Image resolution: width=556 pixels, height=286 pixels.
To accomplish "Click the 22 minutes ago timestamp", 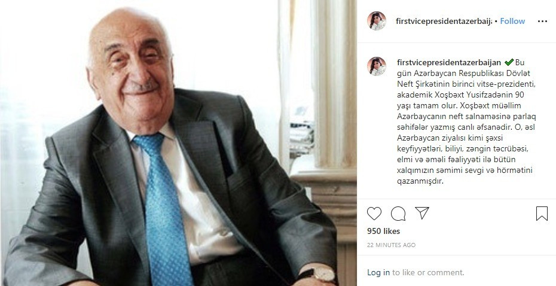I will [x=391, y=245].
